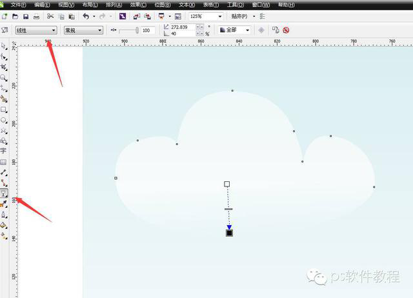Open the 125% zoom level dropdown
Image resolution: width=413 pixels, height=298 pixels.
(x=220, y=17)
